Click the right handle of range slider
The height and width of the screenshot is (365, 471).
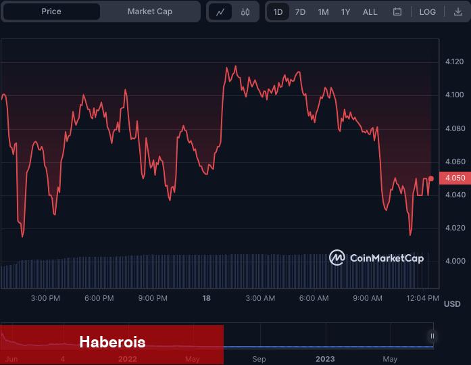coord(432,336)
